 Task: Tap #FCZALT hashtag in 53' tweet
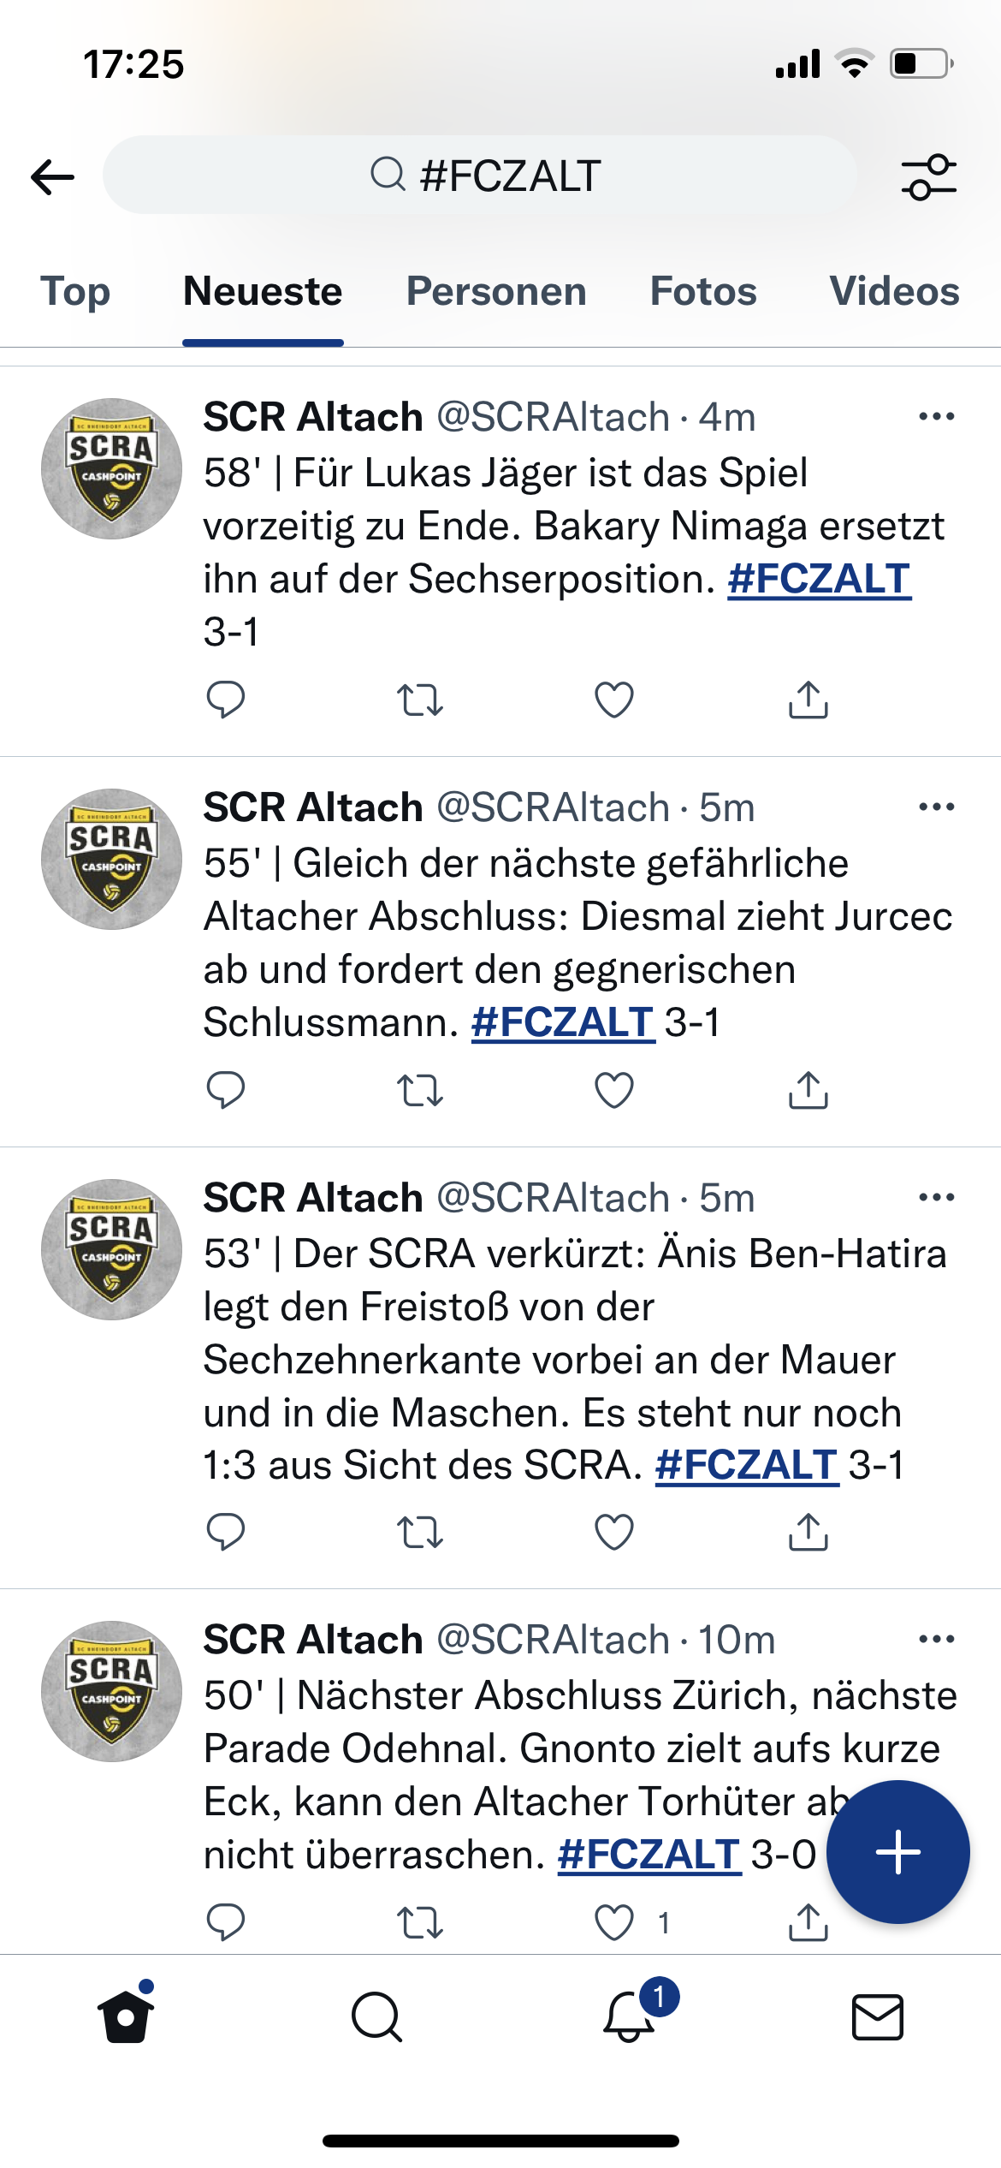click(x=747, y=1465)
